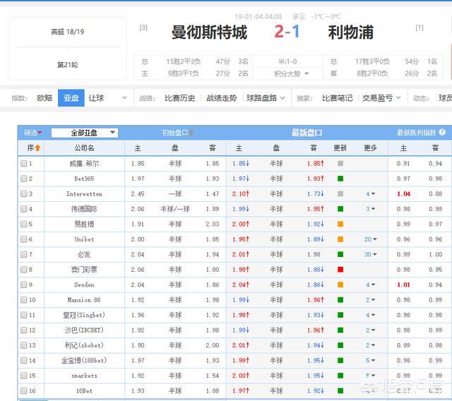Click the gray update marker for Interwetten

(x=340, y=194)
